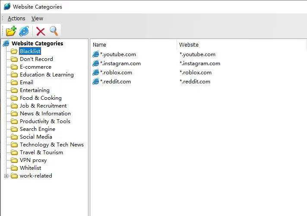This screenshot has height=216, width=307.
Task: Open the Actions menu
Action: coord(16,19)
